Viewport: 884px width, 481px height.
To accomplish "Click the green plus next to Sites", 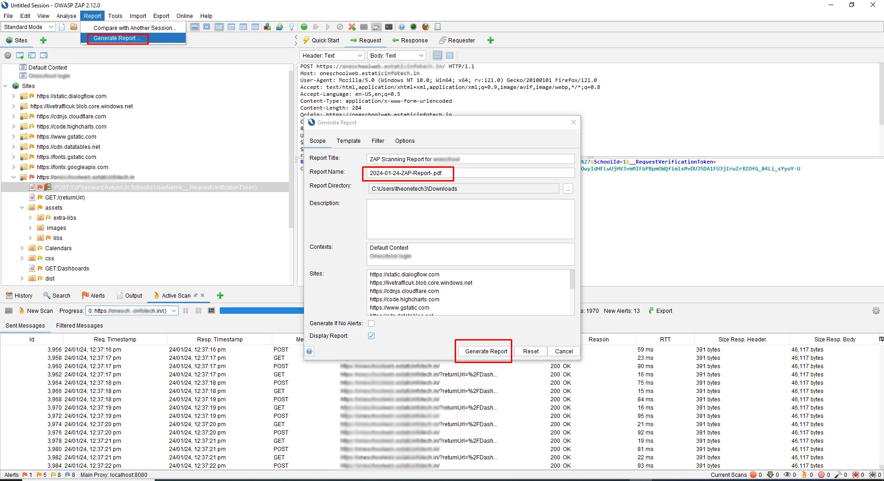I will [x=43, y=41].
